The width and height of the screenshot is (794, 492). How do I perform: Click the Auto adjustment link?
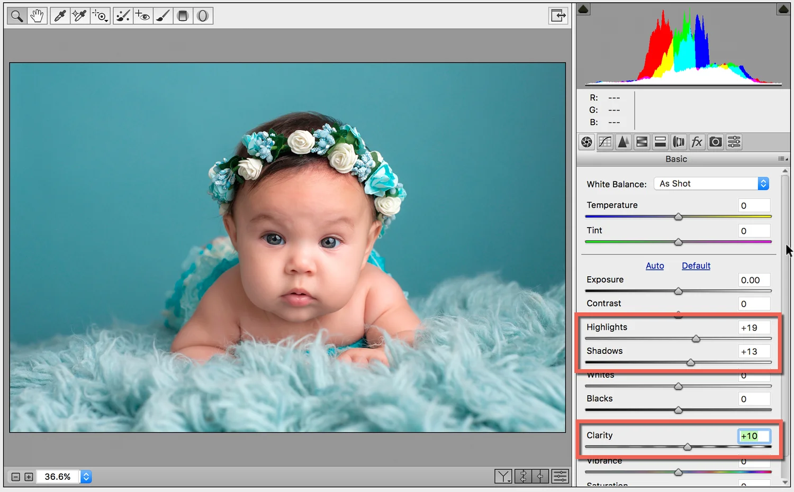(x=655, y=266)
